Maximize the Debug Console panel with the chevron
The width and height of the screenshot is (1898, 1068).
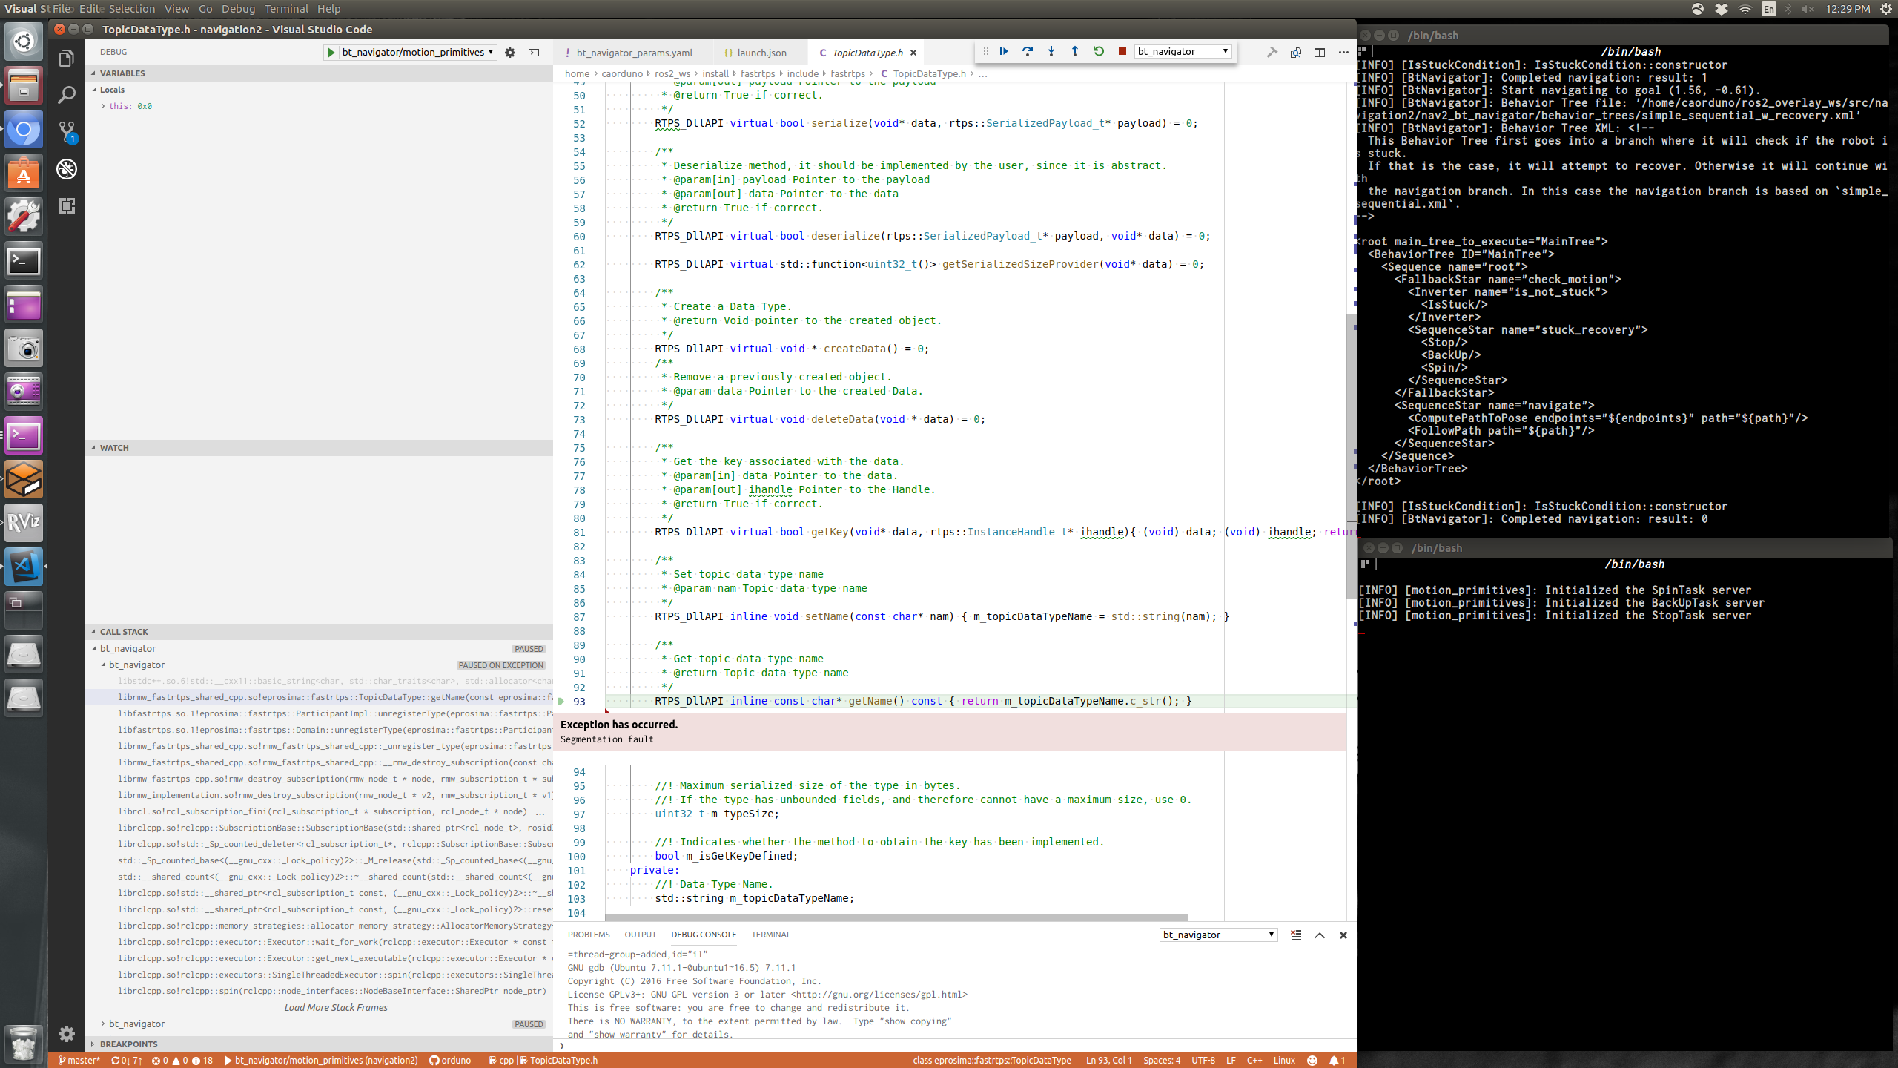(1320, 935)
